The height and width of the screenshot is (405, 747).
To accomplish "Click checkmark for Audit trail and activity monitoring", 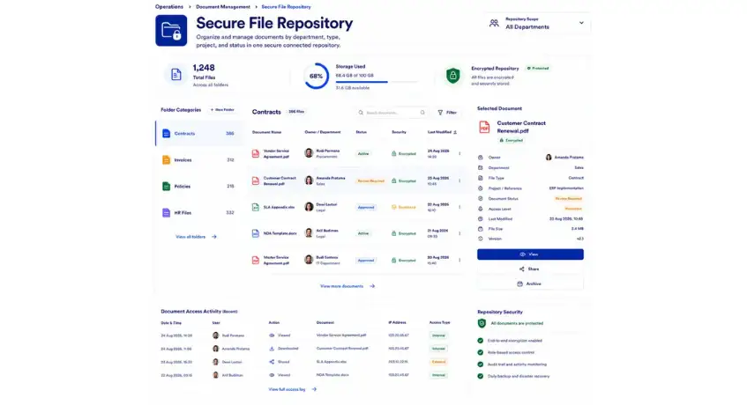I will tap(480, 364).
